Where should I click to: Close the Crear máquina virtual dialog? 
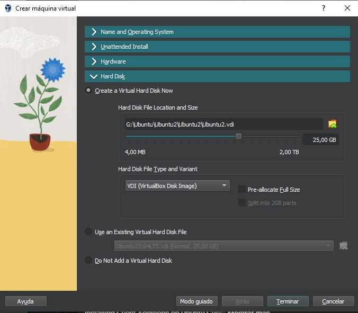347,8
